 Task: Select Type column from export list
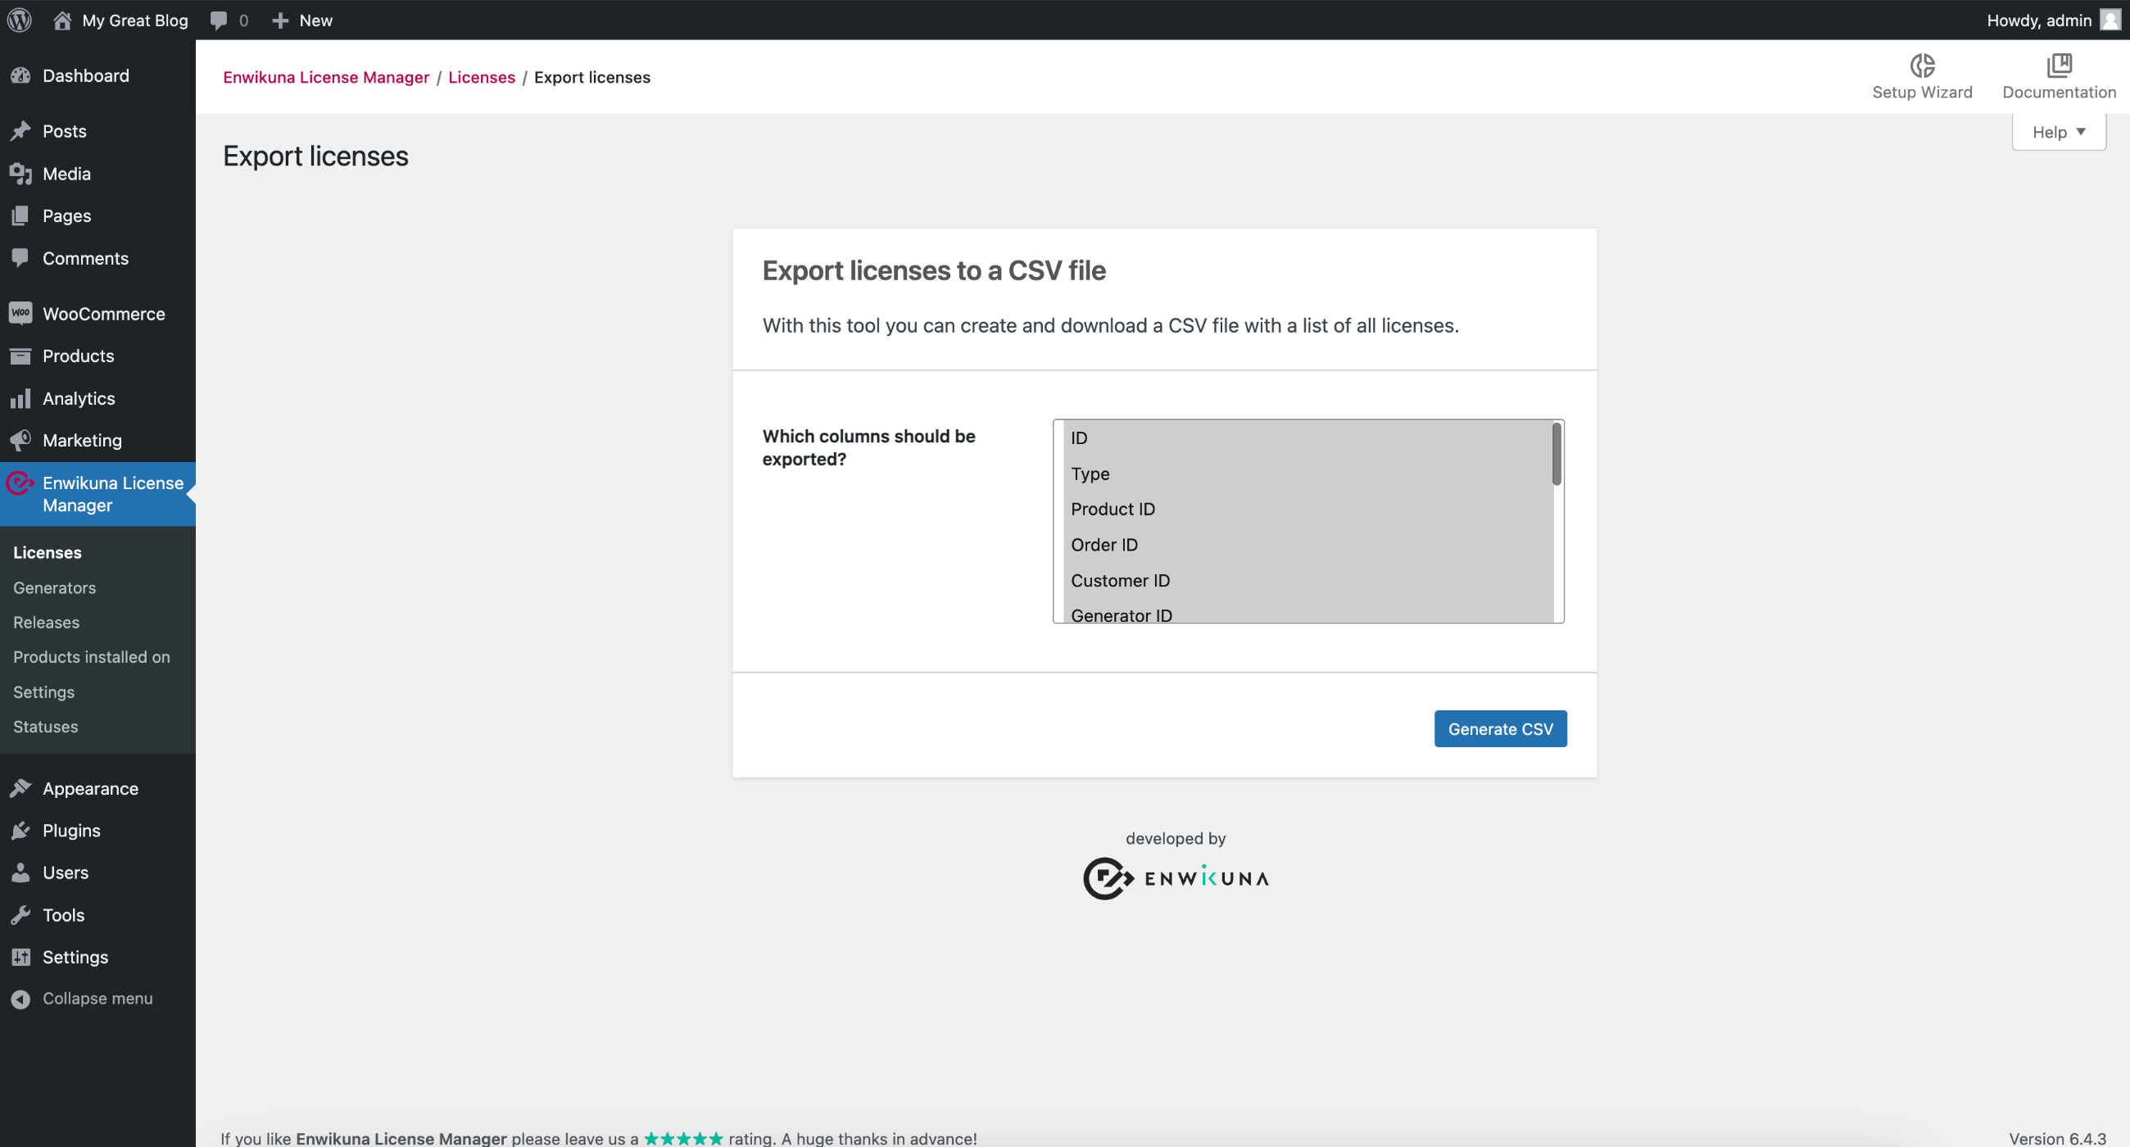pos(1089,474)
